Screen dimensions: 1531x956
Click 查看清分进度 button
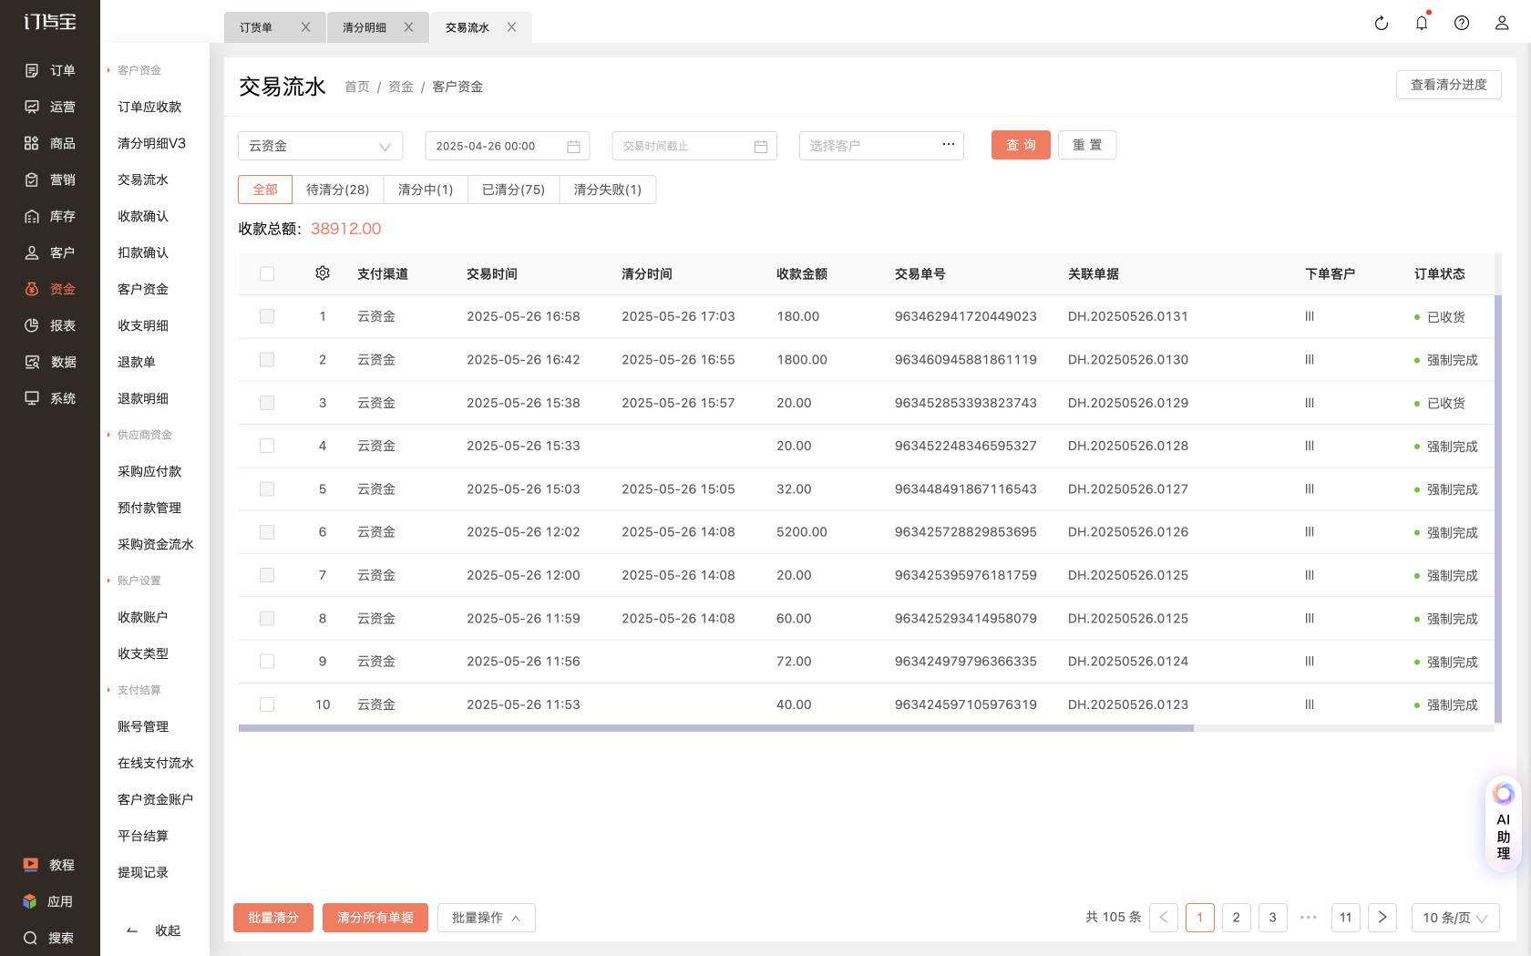pyautogui.click(x=1449, y=85)
